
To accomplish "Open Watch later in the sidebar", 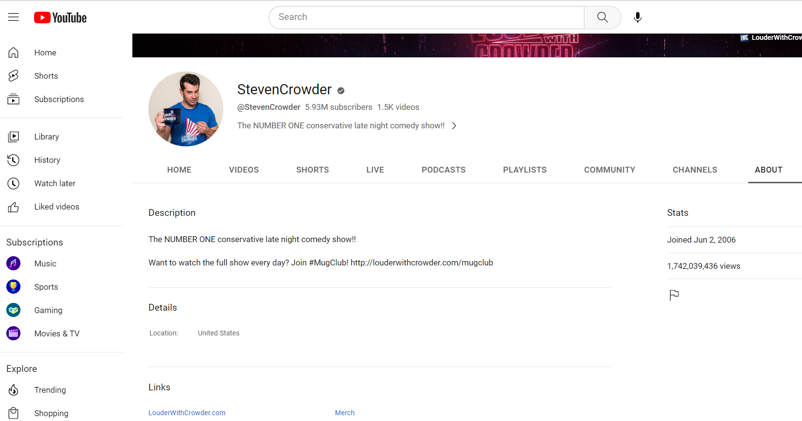I will tap(55, 183).
